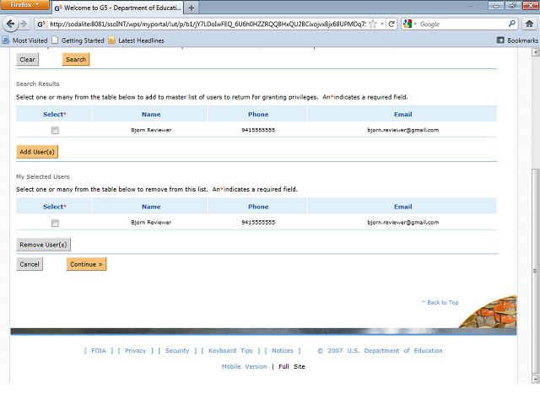Click name Bjorn Reviewer in Search Results row
This screenshot has width=540, height=405.
151,130
